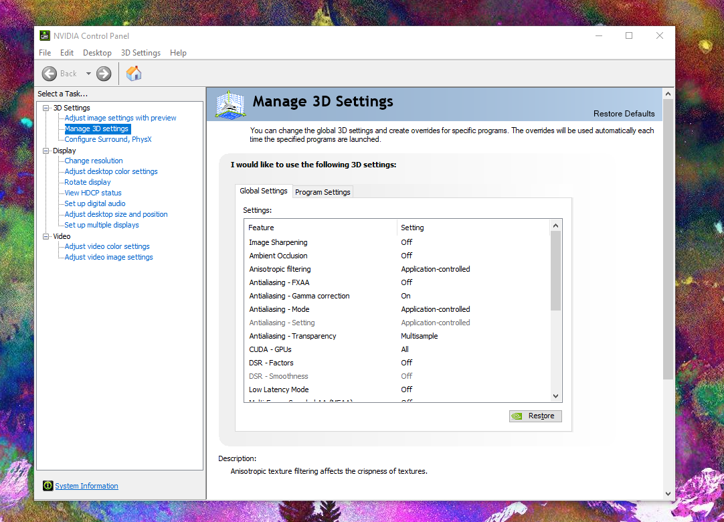This screenshot has width=724, height=522.
Task: Open the Back history dropdown arrow
Action: (88, 74)
